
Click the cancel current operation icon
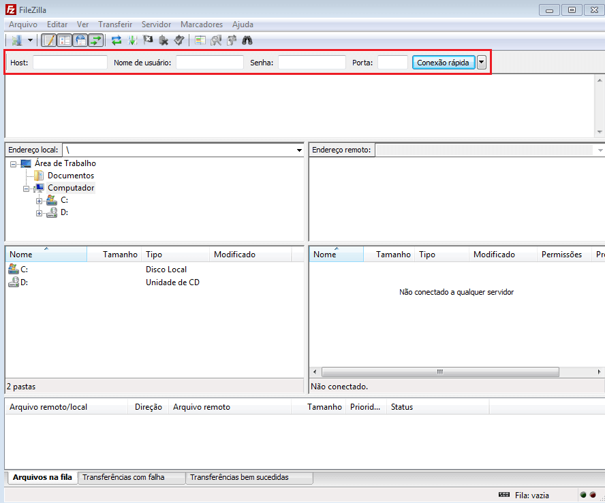[x=148, y=40]
